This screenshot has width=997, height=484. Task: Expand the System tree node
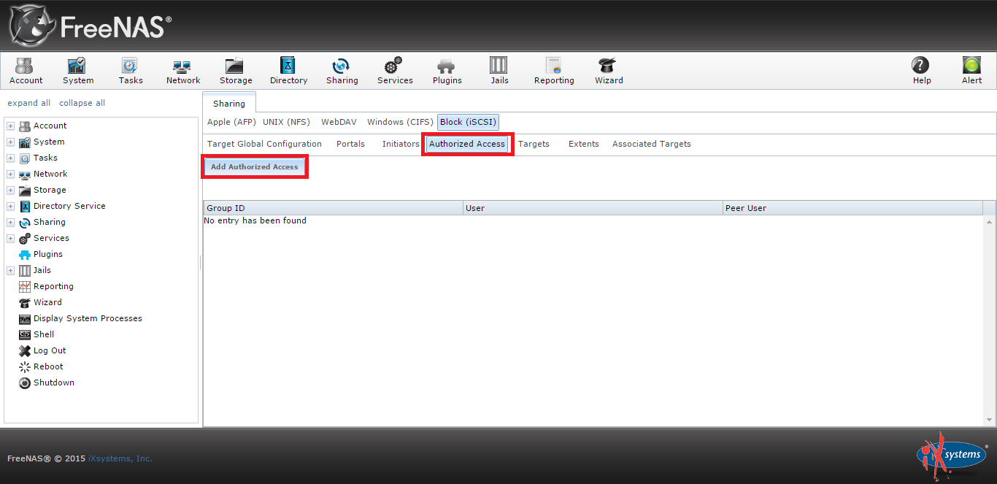tap(11, 142)
